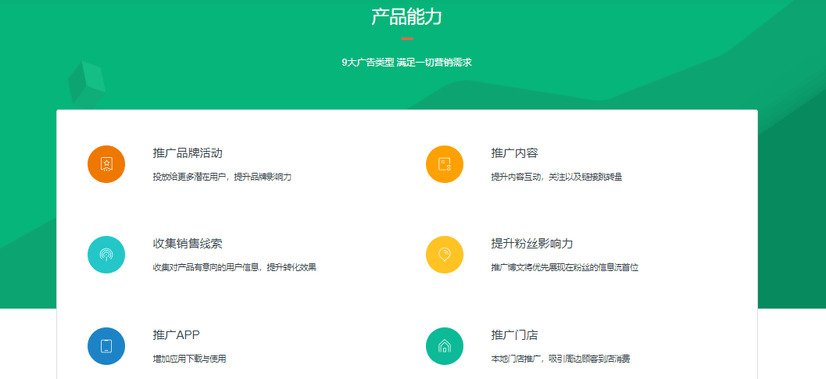The image size is (826, 379).
Task: Open the 收集销售线索 heading
Action: (x=188, y=244)
